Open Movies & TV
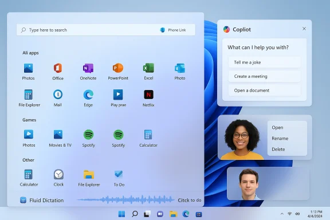 tap(60, 138)
